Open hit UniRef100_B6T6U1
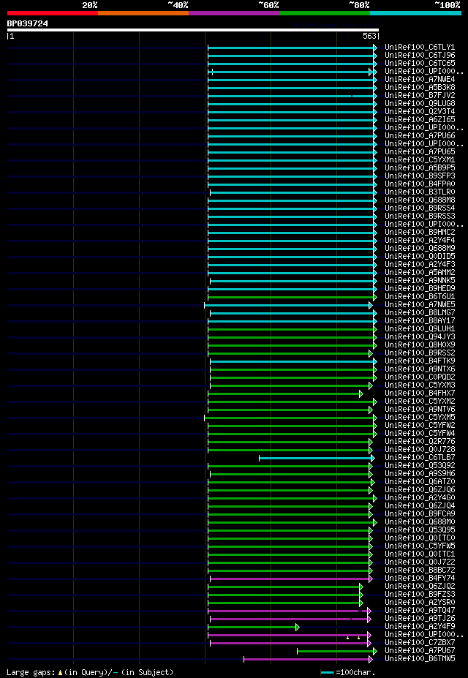Screen dimensions: 468x678 pyautogui.click(x=420, y=297)
